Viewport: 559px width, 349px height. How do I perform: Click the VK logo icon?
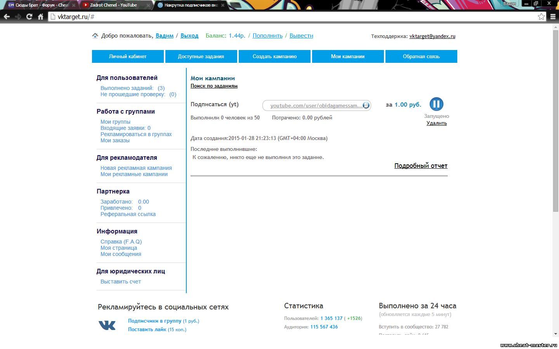[107, 325]
